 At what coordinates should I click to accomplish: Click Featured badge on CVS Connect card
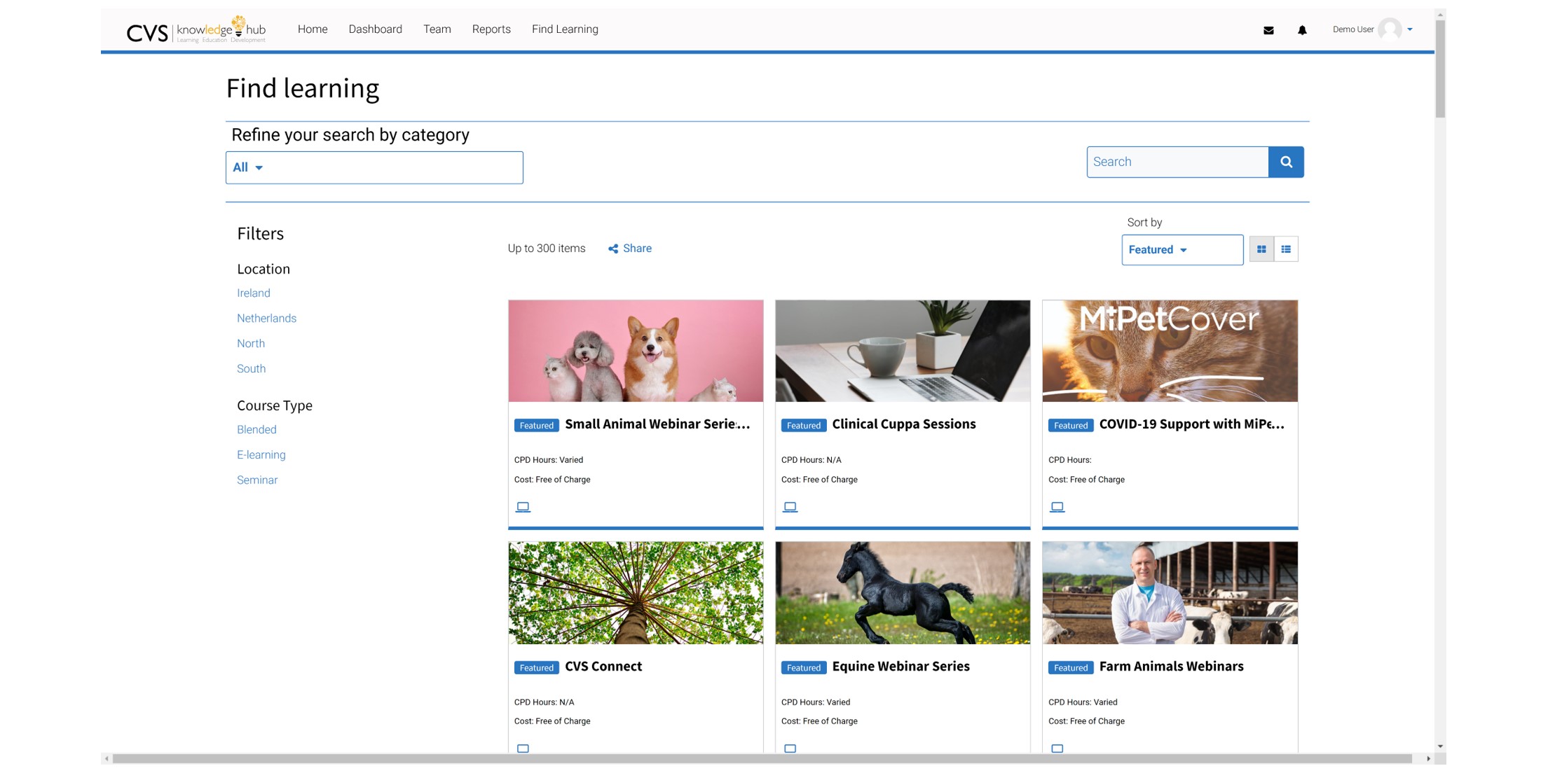pos(536,668)
